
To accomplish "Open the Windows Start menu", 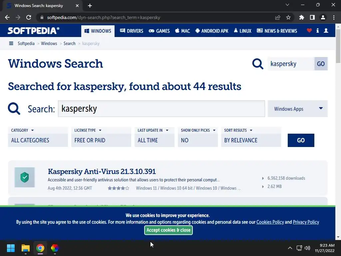I will click(x=11, y=248).
